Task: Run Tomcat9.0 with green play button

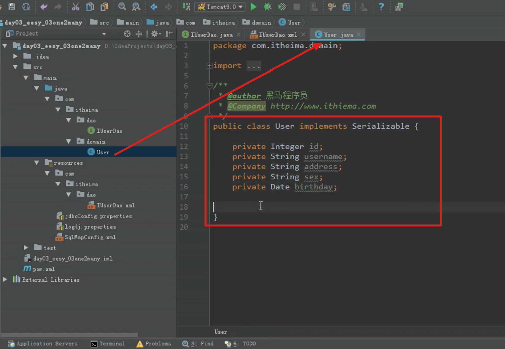Action: coord(253,7)
